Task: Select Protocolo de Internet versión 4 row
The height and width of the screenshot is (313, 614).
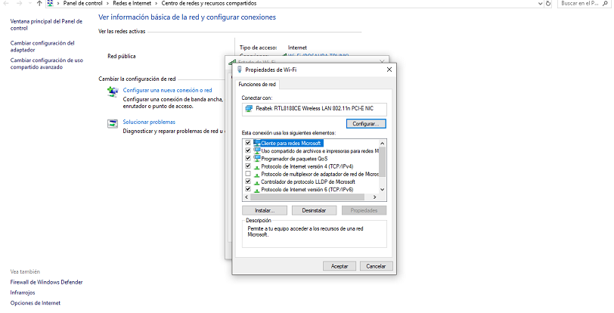Action: point(307,166)
